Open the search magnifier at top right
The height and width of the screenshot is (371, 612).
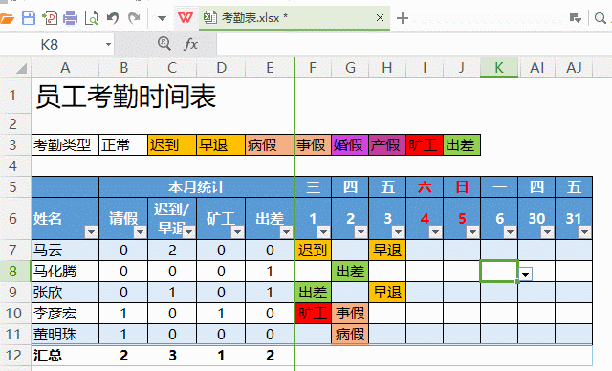pos(601,18)
